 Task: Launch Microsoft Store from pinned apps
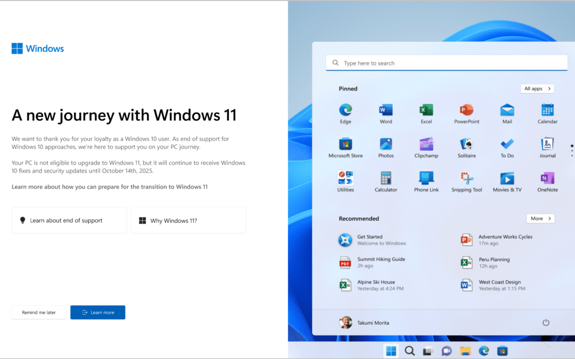click(x=346, y=148)
